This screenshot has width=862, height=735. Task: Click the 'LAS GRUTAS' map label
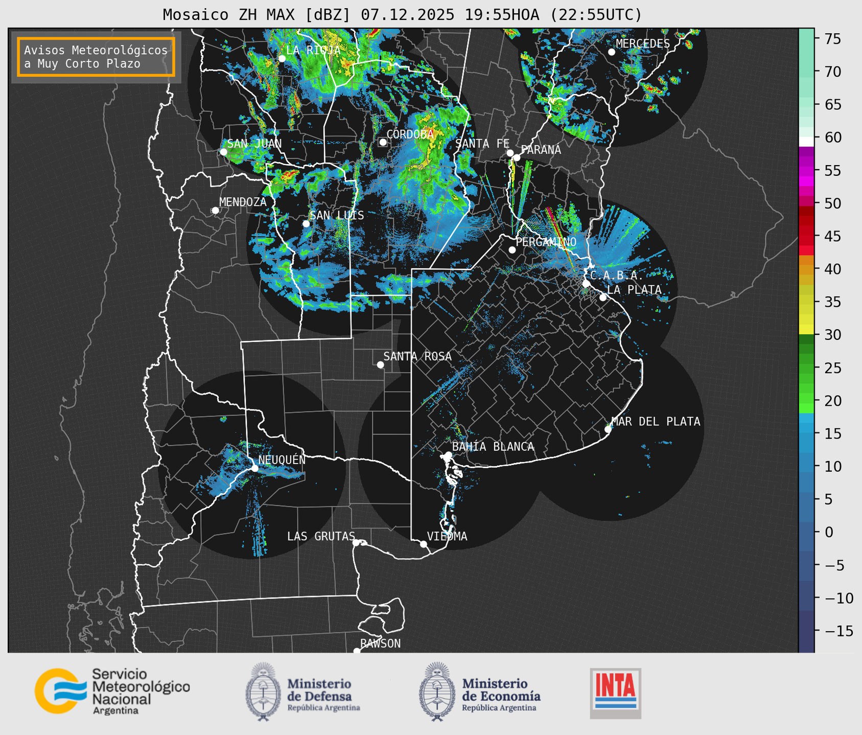coord(321,536)
